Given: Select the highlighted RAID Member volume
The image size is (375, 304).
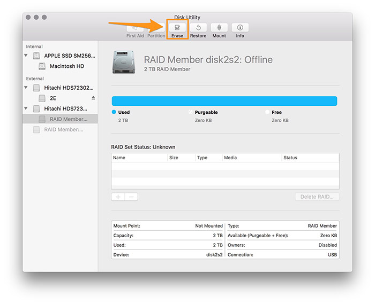Looking at the screenshot, I should [x=60, y=119].
